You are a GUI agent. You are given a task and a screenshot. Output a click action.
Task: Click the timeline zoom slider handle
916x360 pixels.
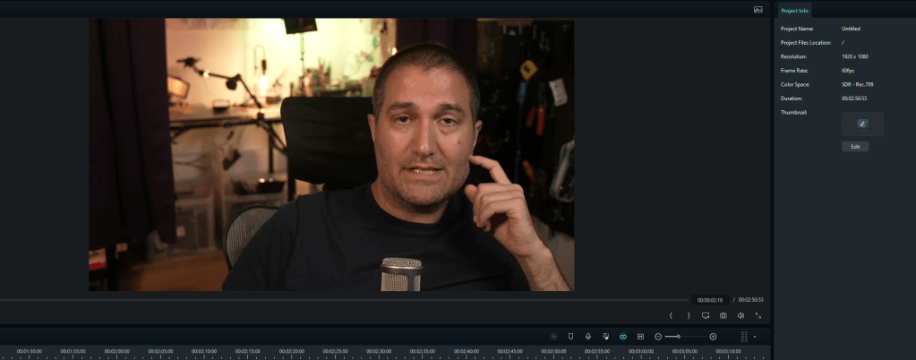coord(678,337)
